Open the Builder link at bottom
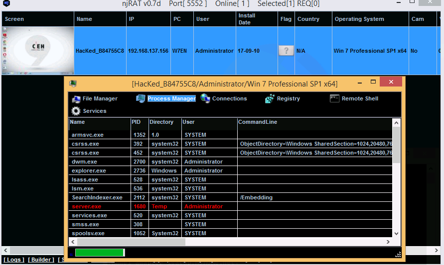The width and height of the screenshot is (444, 265). coord(41,260)
